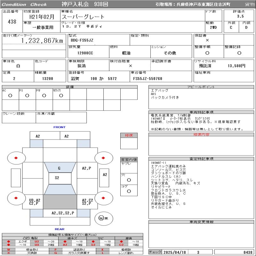Click the circle under 整備記録
256x256 pixels.
point(239,53)
